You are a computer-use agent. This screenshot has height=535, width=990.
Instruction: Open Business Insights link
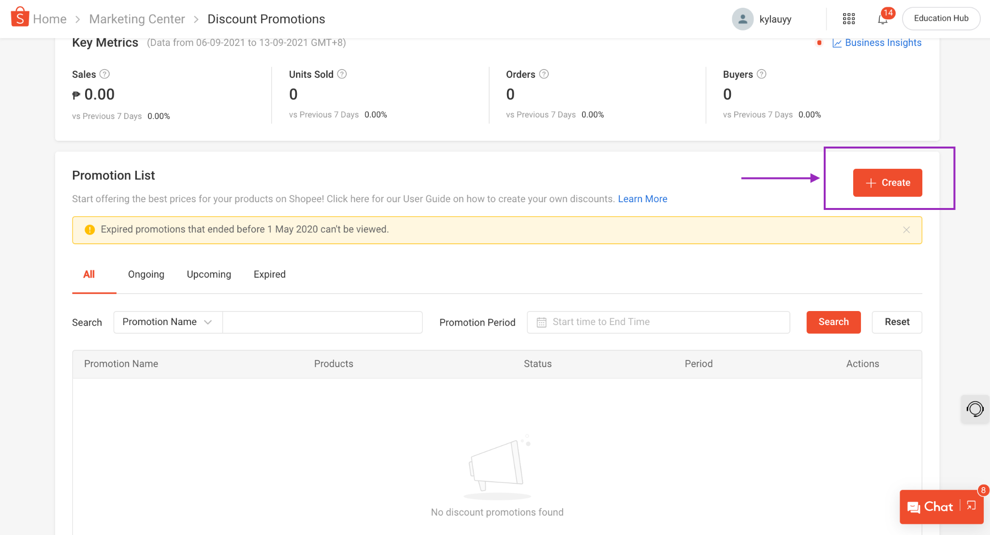pyautogui.click(x=883, y=43)
